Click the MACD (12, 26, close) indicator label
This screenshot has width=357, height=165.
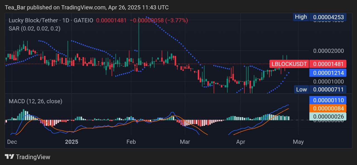[35, 101]
